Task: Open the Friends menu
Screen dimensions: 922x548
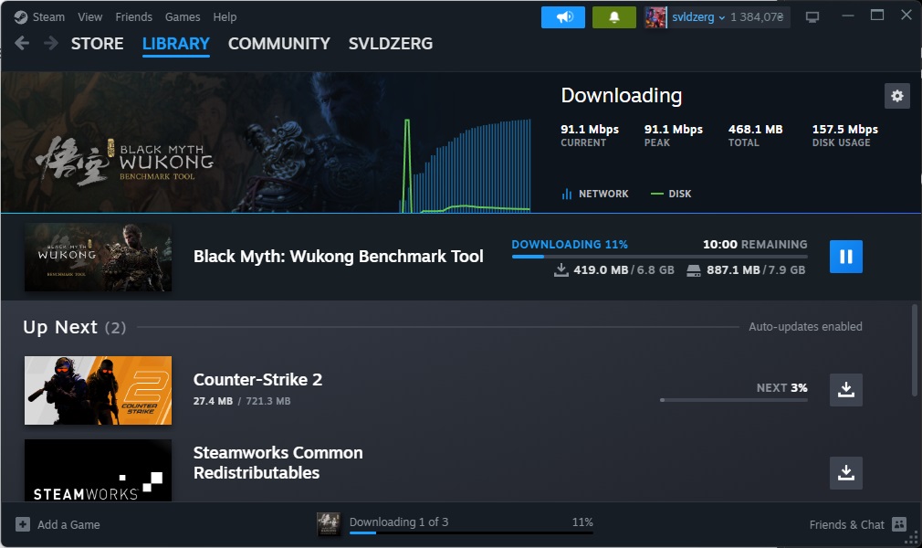Action: pyautogui.click(x=133, y=17)
